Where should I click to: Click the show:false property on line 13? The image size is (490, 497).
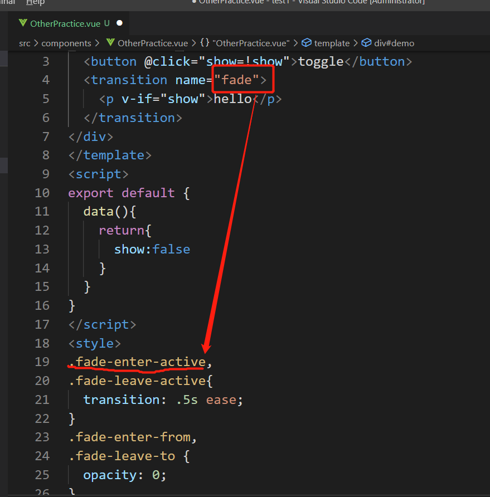pos(152,250)
